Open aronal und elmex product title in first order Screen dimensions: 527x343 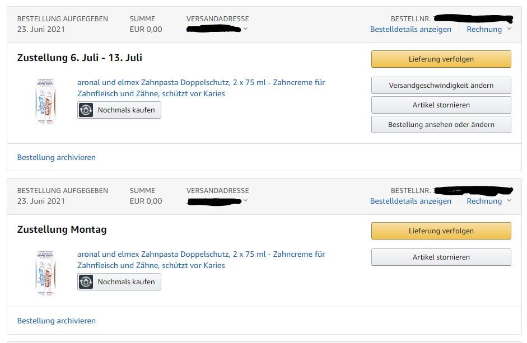click(201, 88)
